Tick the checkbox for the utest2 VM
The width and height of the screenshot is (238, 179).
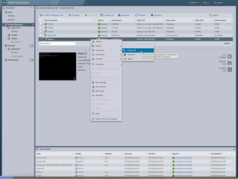[40, 32]
